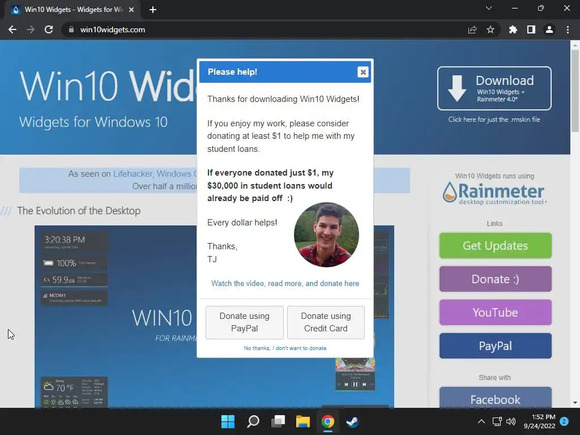This screenshot has width=580, height=435.
Task: Click No thanks, I don't want to donate
Action: click(285, 348)
